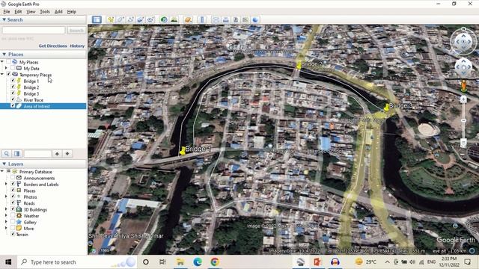Image resolution: width=479 pixels, height=269 pixels.
Task: Expand the Borders and Labels layer
Action: (7, 185)
